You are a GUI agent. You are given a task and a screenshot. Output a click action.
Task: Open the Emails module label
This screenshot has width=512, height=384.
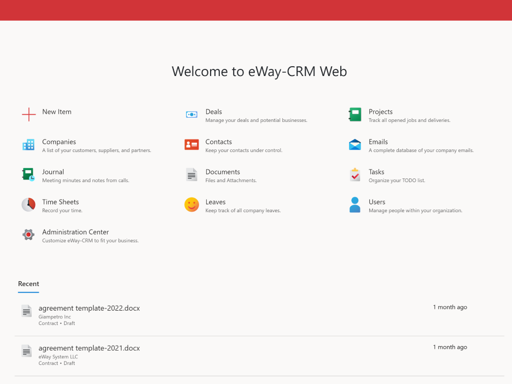click(x=378, y=142)
